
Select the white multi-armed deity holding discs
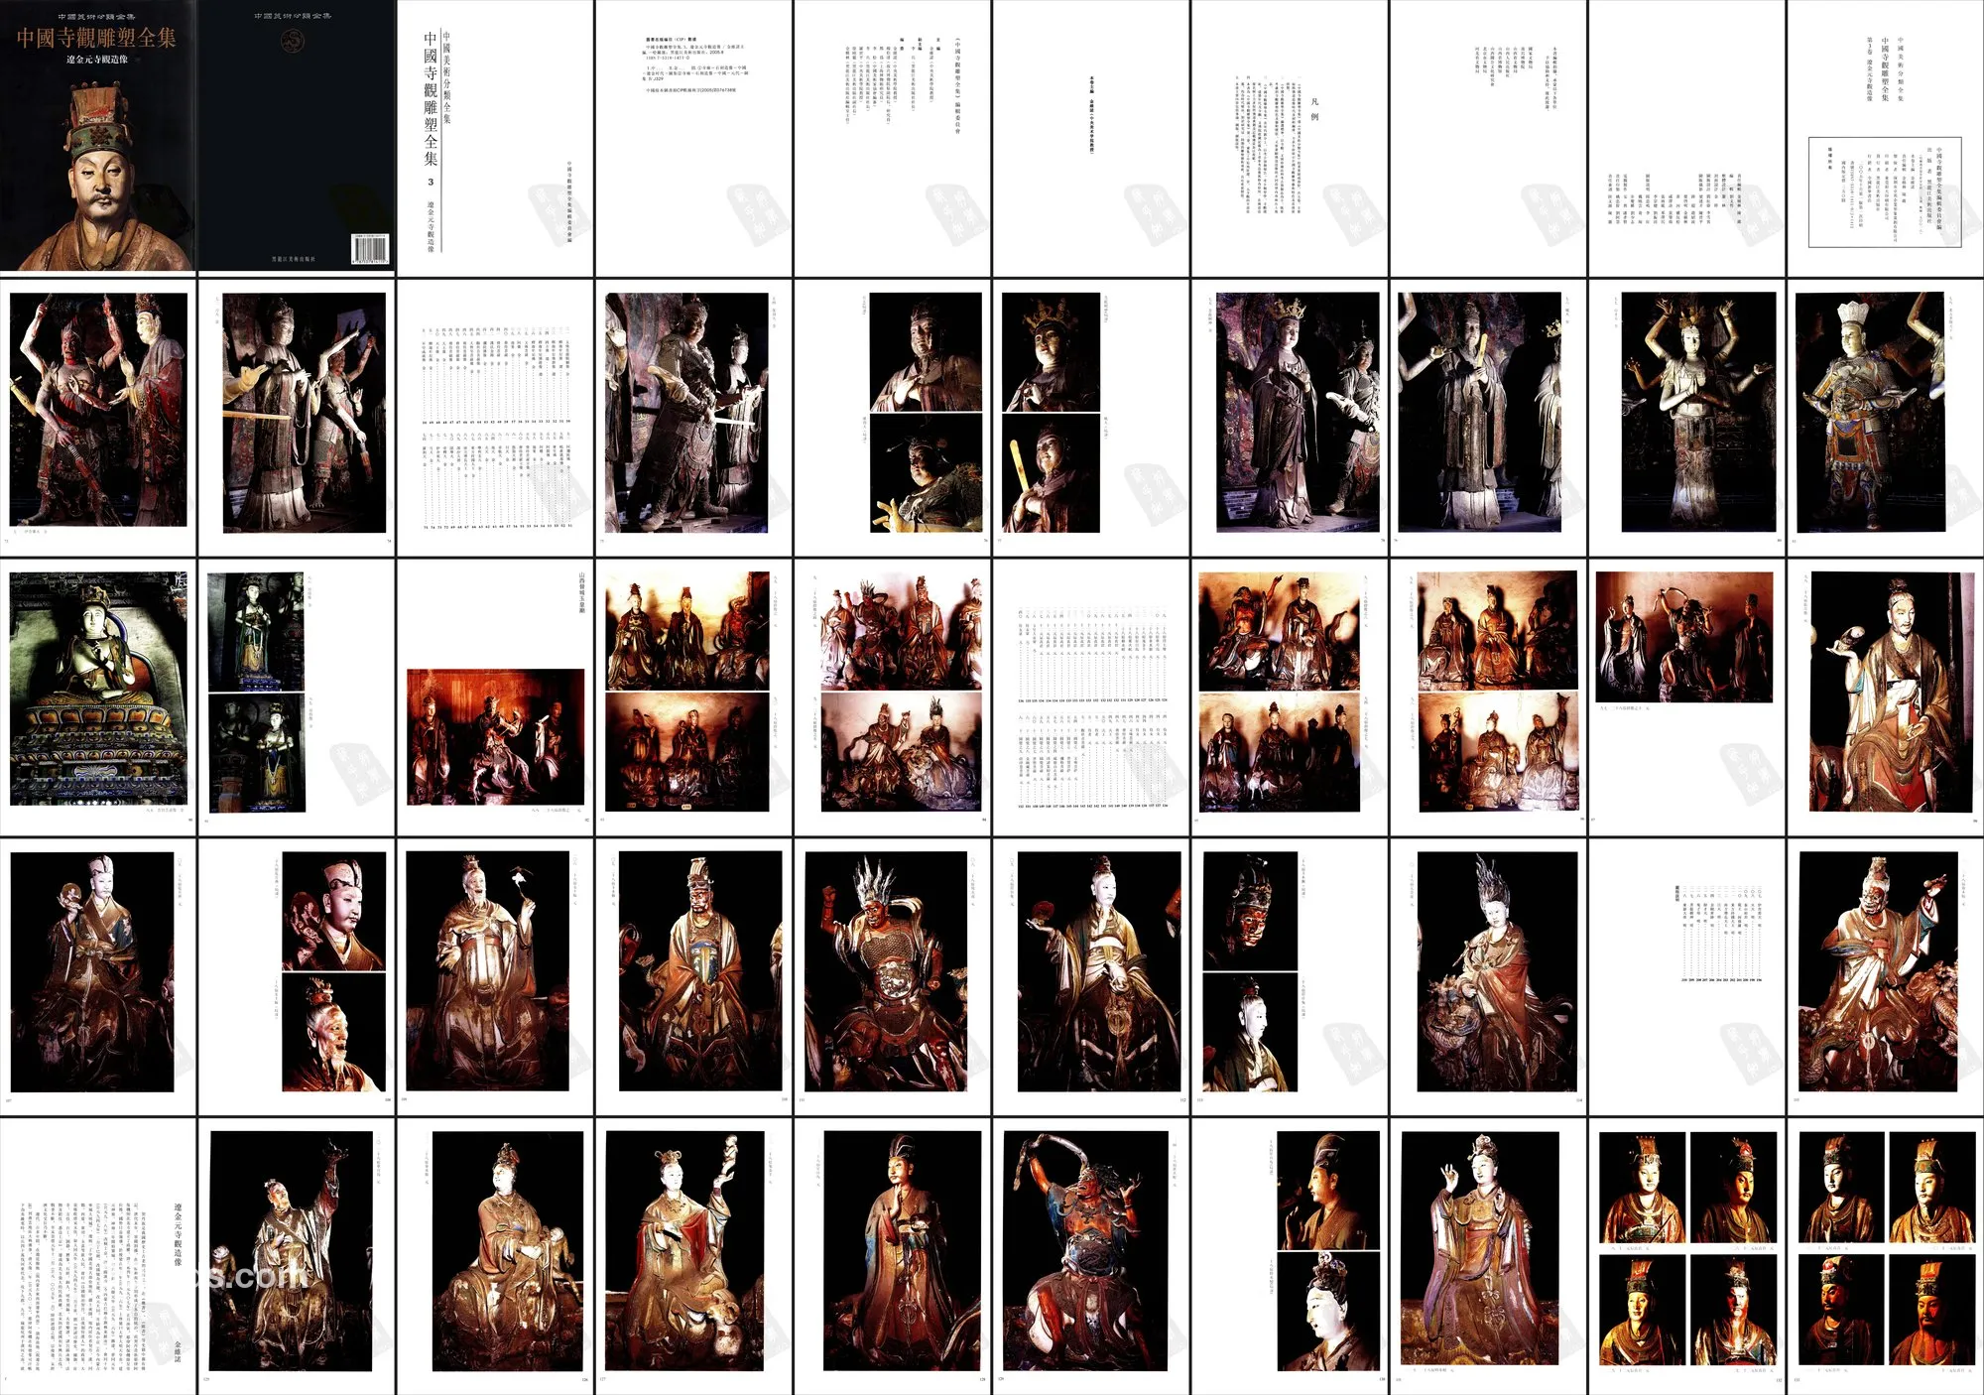coord(1699,412)
